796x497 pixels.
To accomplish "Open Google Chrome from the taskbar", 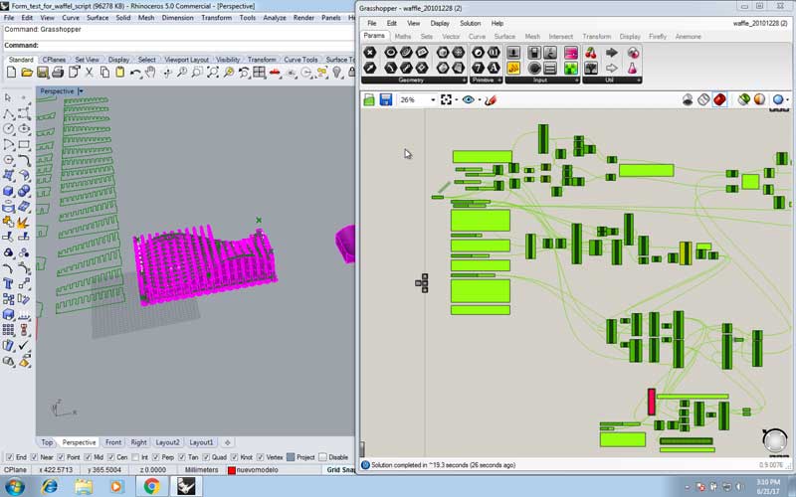I will tap(151, 487).
